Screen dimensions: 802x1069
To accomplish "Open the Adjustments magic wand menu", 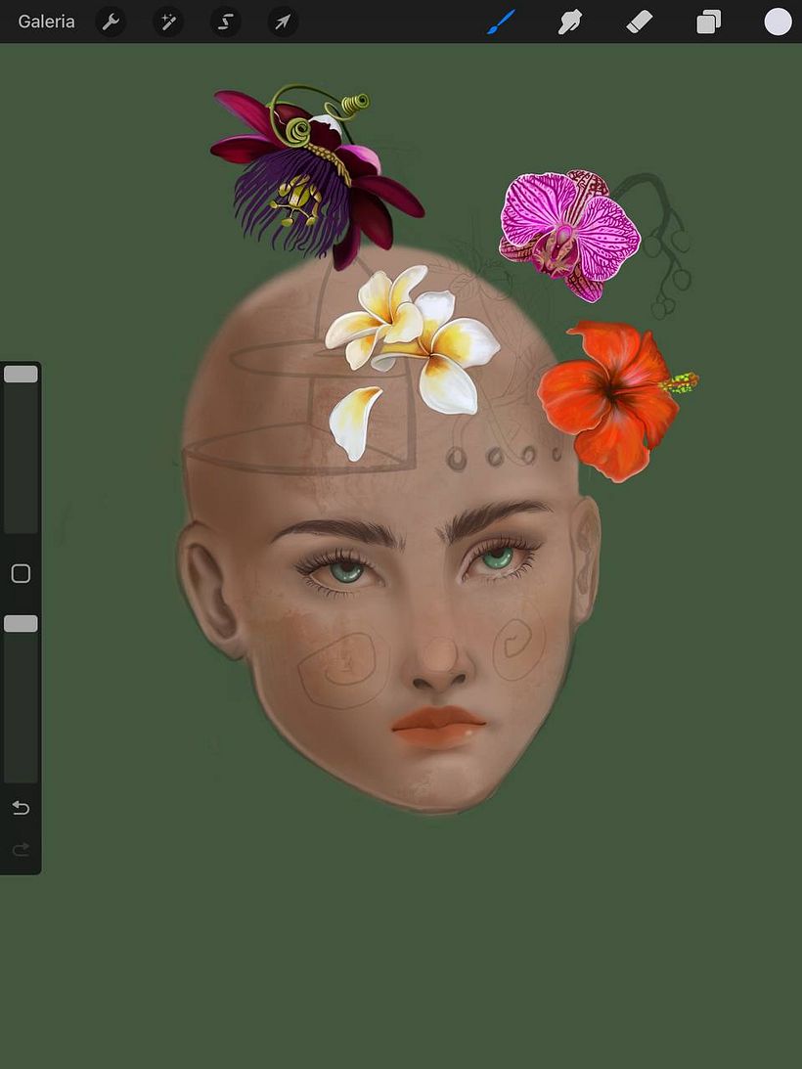I will pos(167,22).
